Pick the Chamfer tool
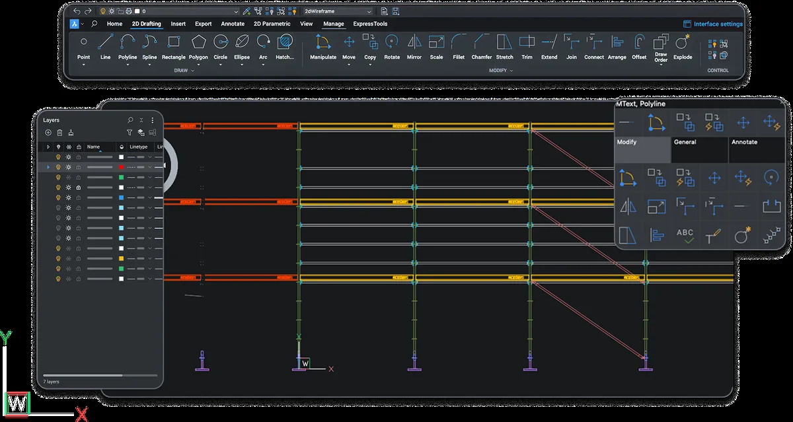Image resolution: width=793 pixels, height=422 pixels. click(x=482, y=48)
